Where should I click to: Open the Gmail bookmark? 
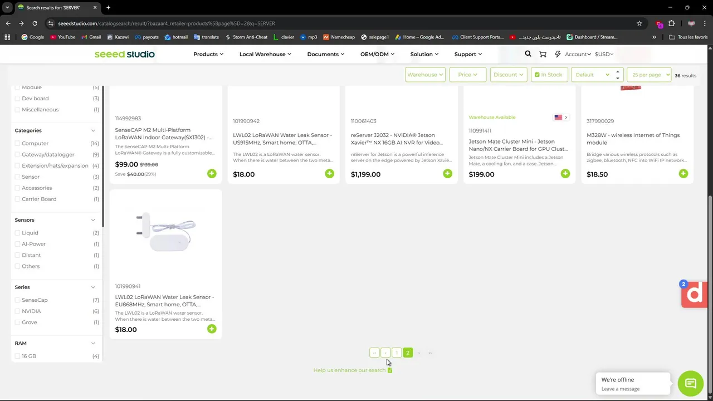(x=91, y=37)
